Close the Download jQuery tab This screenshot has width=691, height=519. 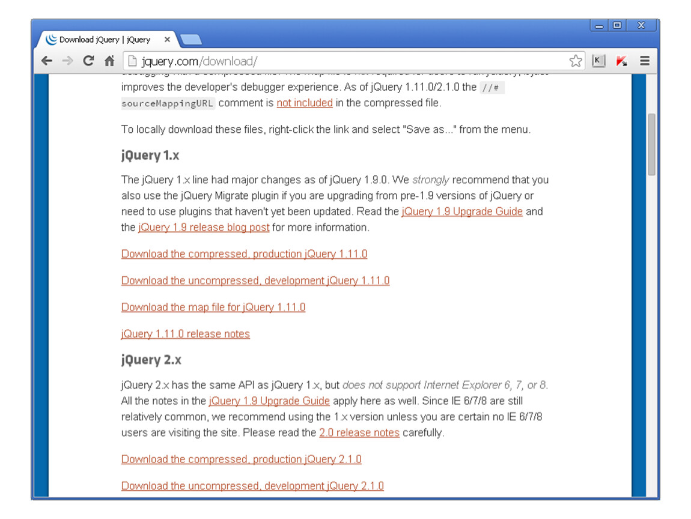pyautogui.click(x=168, y=40)
